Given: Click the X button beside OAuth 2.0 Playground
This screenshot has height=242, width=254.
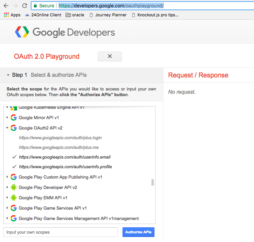Looking at the screenshot, I should click(110, 56).
